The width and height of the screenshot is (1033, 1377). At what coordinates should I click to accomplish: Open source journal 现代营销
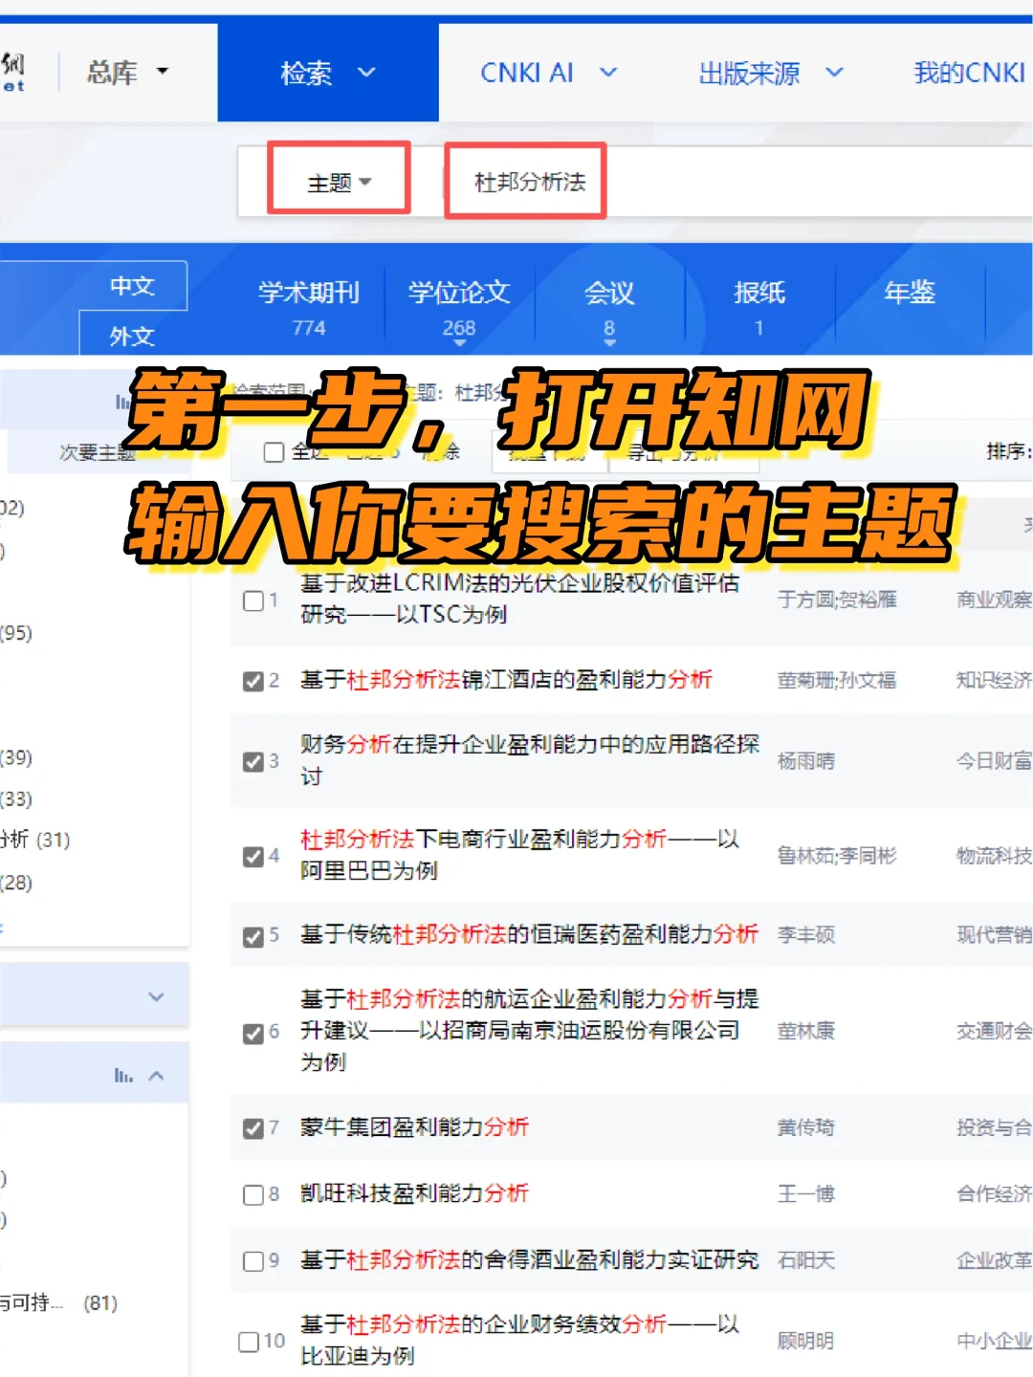(x=995, y=935)
